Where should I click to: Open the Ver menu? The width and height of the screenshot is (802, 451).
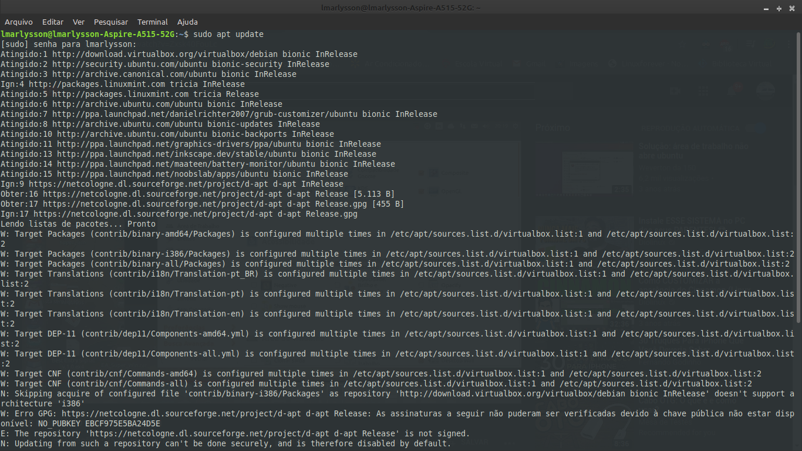click(x=79, y=22)
